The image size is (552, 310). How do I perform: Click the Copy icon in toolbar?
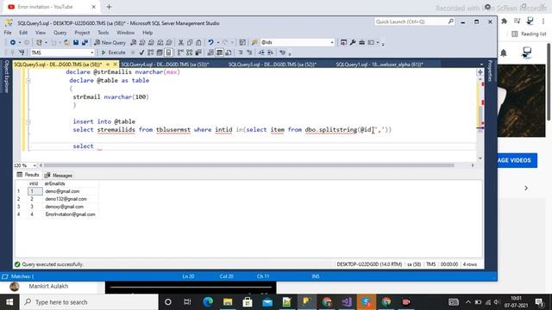190,42
